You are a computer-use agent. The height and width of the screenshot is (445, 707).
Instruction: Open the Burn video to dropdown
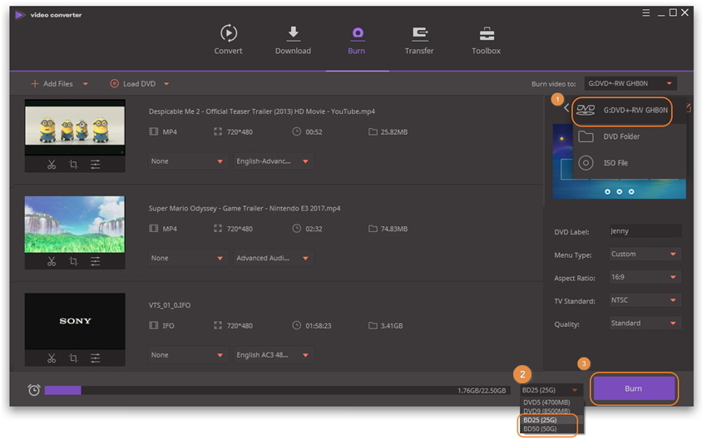[x=630, y=83]
